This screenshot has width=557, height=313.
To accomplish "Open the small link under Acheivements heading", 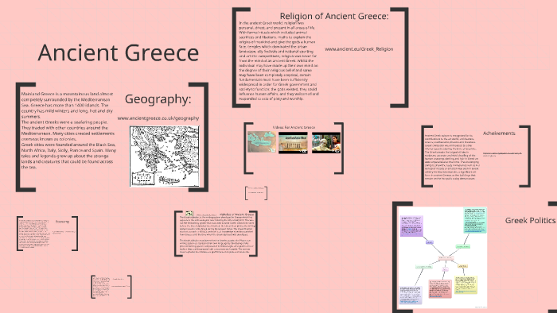I will [x=502, y=154].
